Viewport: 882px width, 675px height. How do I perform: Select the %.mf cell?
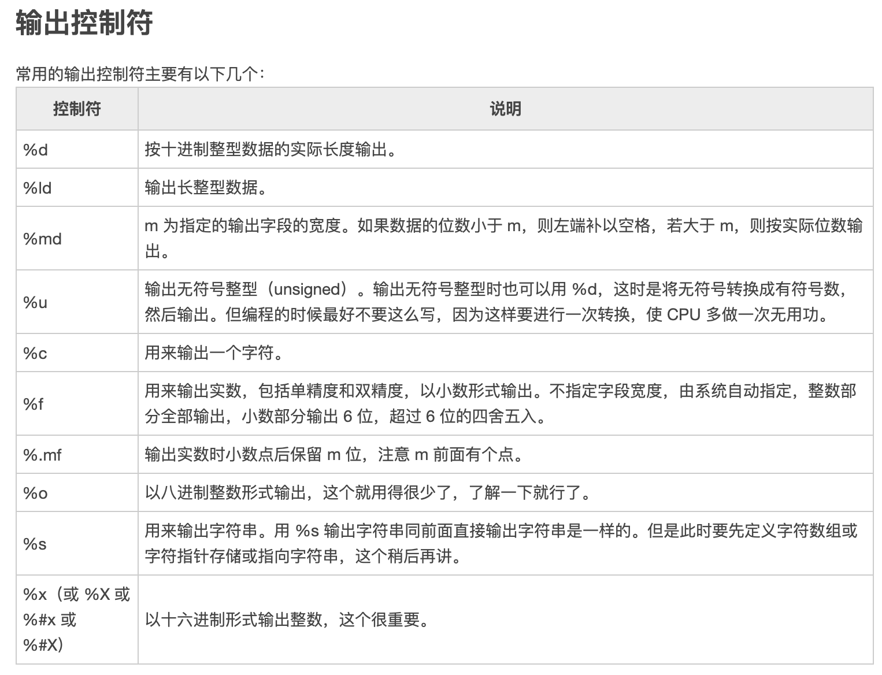coord(77,455)
